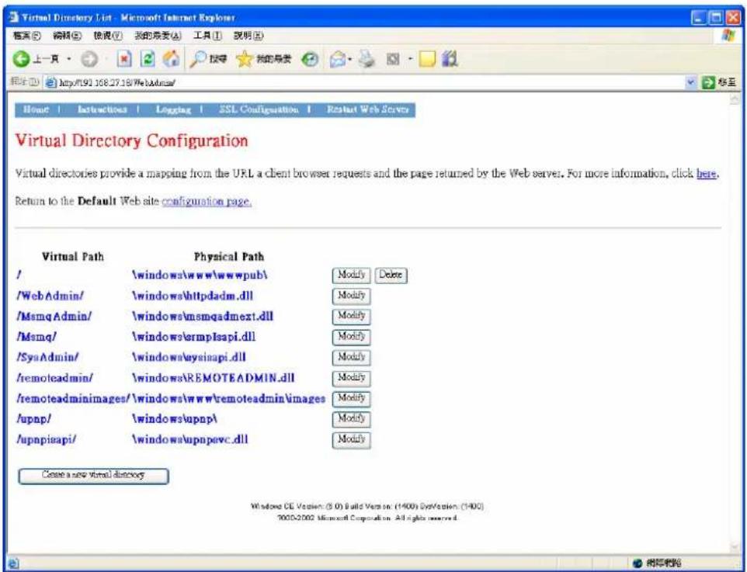Click the 'Virtual Directory Configuration' heading
747x572 pixels.
pyautogui.click(x=131, y=140)
